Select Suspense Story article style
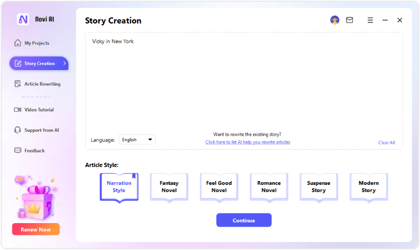 (319, 187)
